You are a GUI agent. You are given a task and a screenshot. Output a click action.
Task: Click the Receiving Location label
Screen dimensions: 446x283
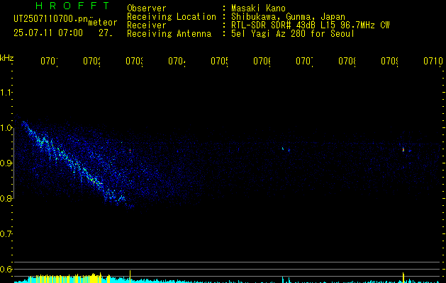172,17
